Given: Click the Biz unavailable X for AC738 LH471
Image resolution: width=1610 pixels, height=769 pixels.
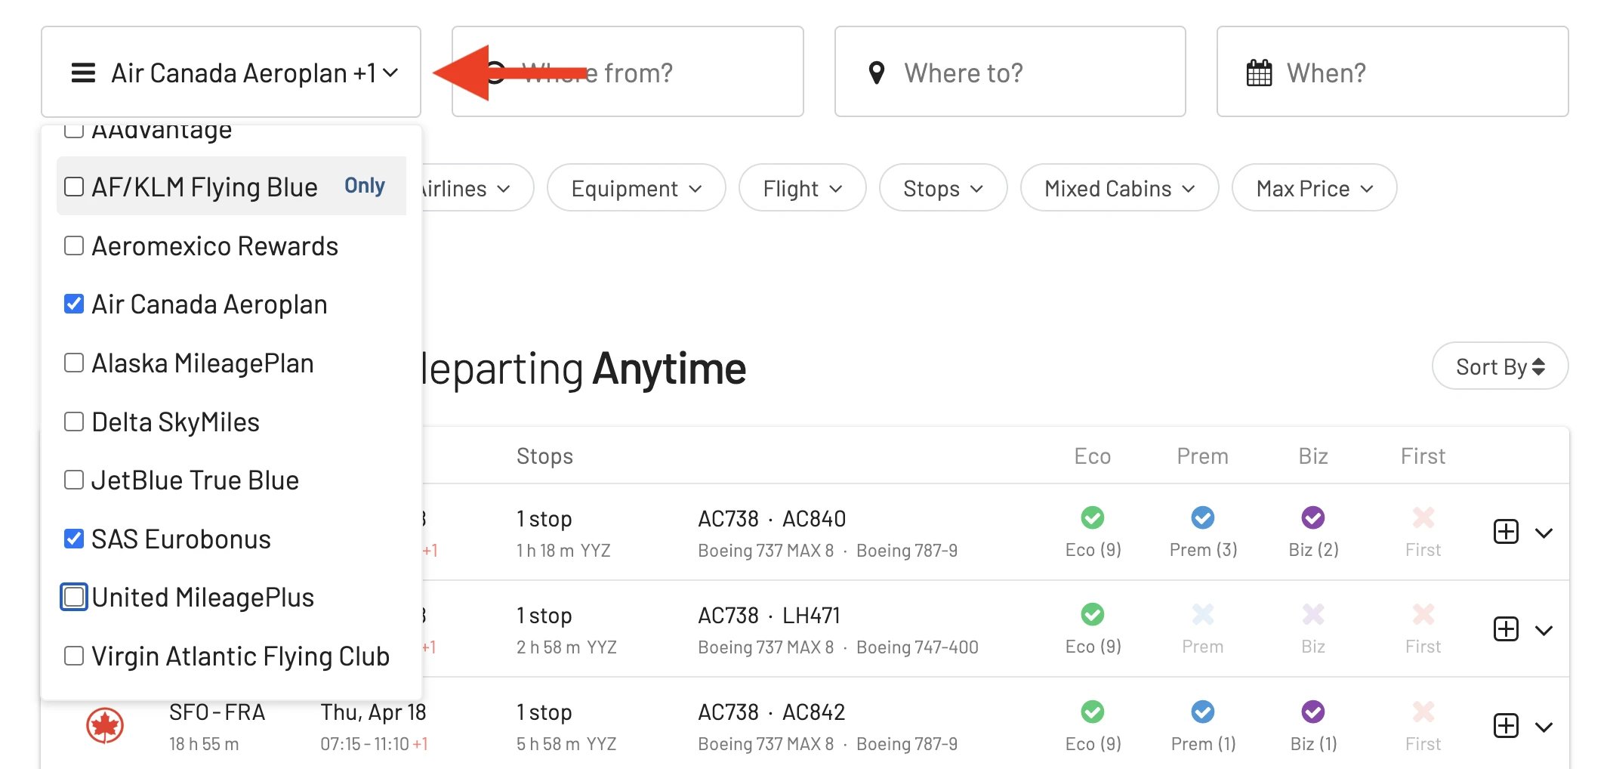Looking at the screenshot, I should (x=1313, y=614).
